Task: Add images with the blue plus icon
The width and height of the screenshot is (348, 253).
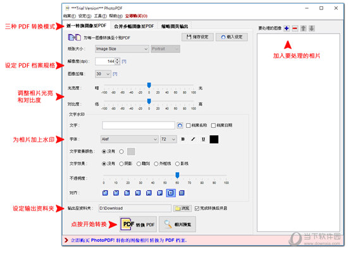Action: pos(287,28)
